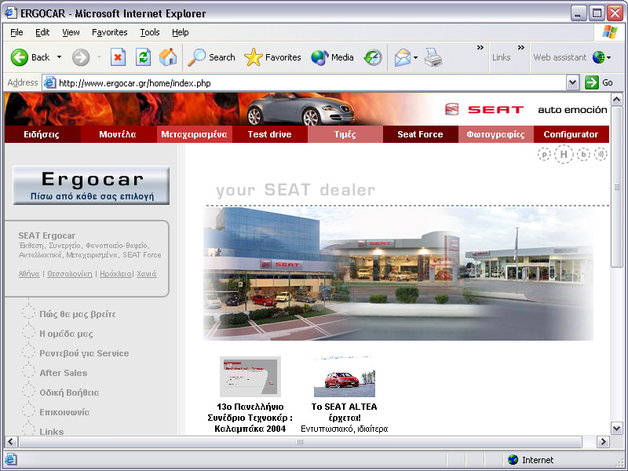Open the Forward history dropdown arrow

99,57
